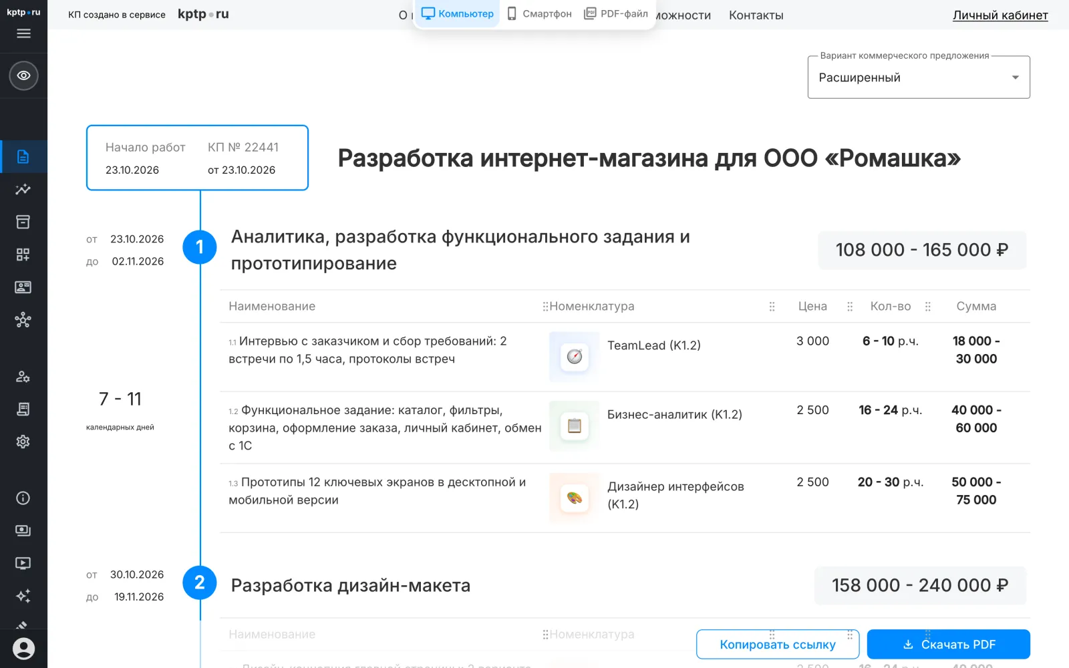This screenshot has width=1069, height=668.
Task: Open the video play sidebar icon
Action: click(23, 563)
